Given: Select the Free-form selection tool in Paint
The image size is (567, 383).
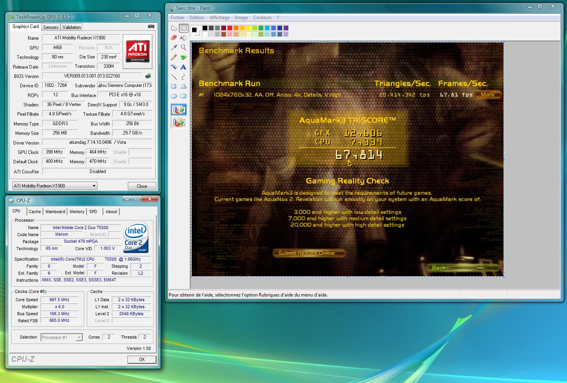Looking at the screenshot, I should pyautogui.click(x=174, y=28).
